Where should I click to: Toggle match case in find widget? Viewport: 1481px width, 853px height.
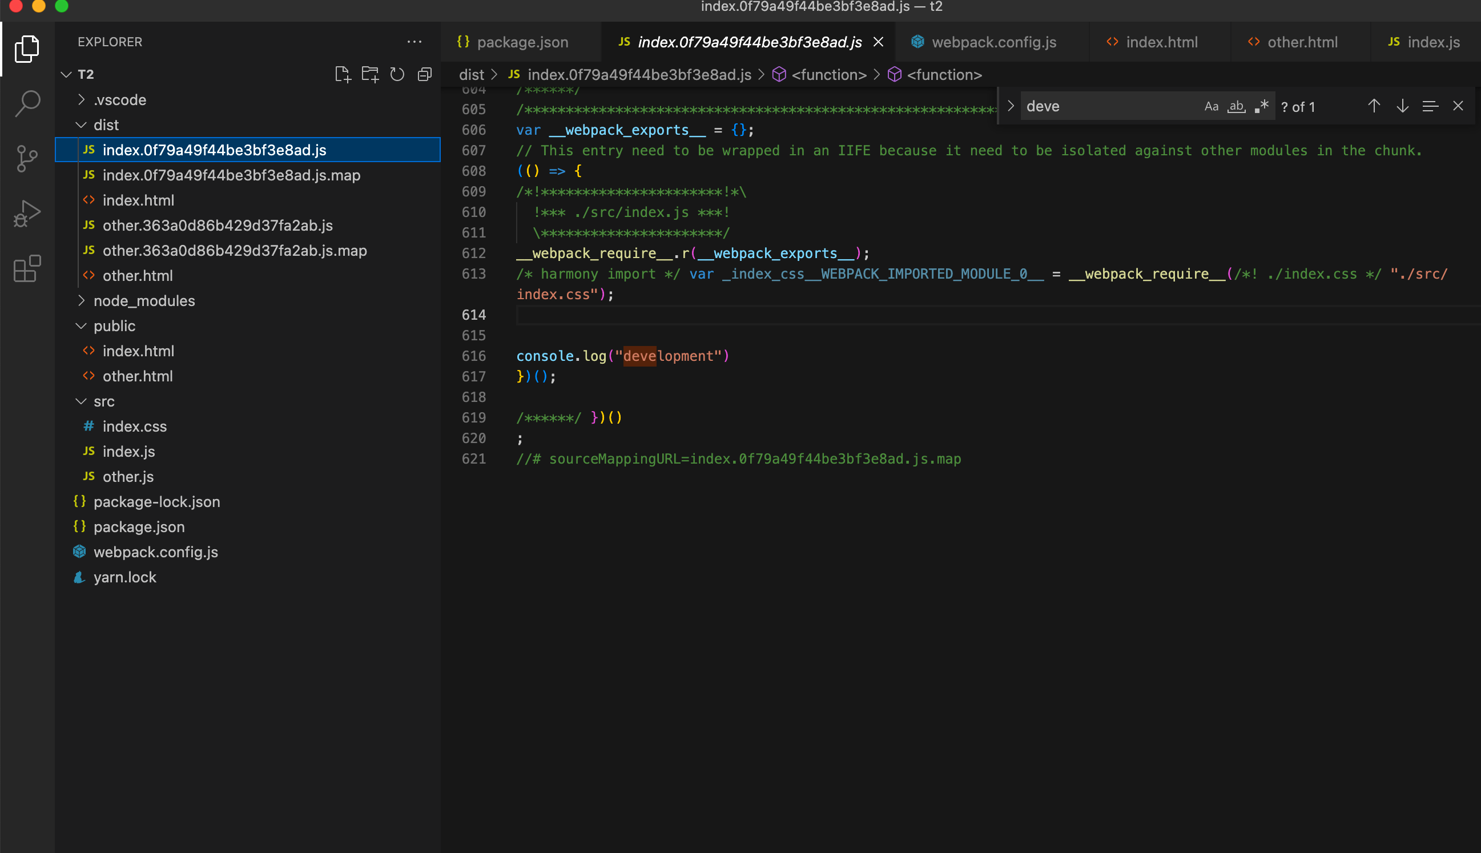point(1211,107)
